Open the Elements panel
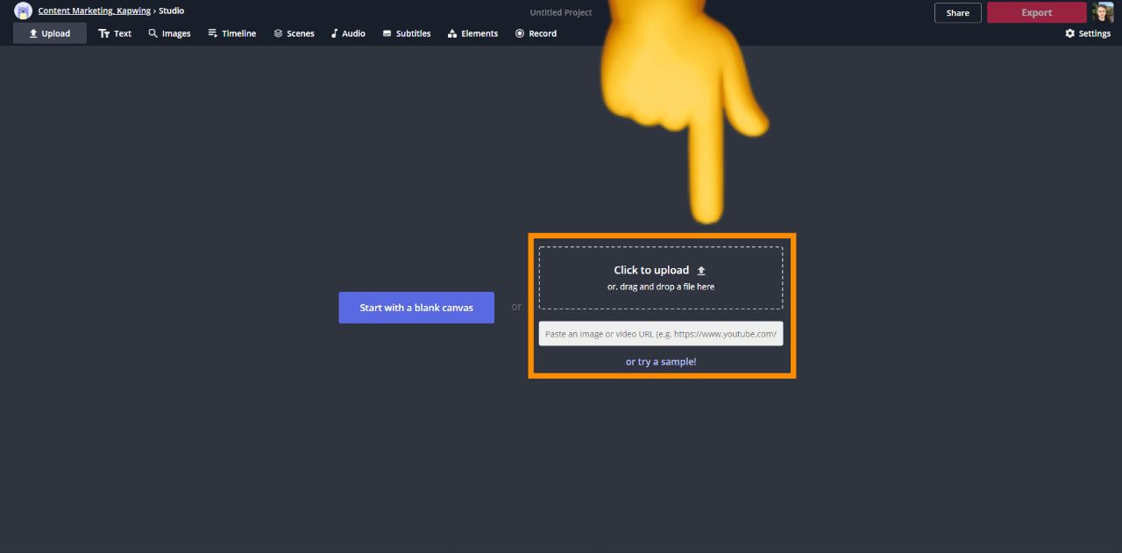The width and height of the screenshot is (1122, 553). click(472, 33)
